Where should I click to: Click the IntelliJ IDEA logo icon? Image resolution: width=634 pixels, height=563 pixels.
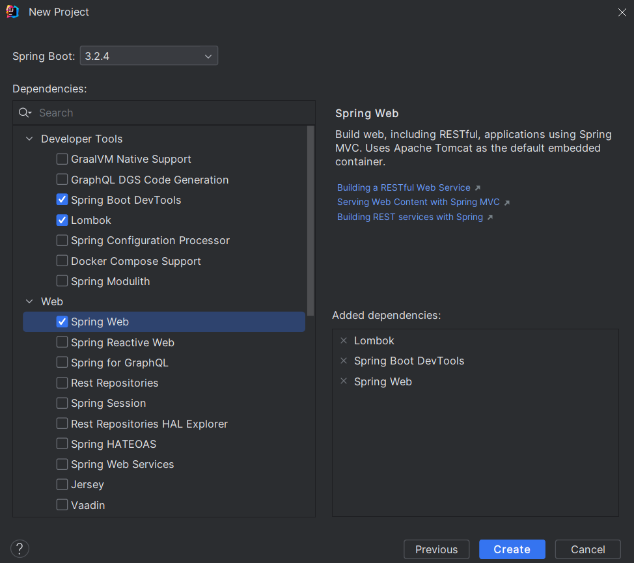coord(12,12)
